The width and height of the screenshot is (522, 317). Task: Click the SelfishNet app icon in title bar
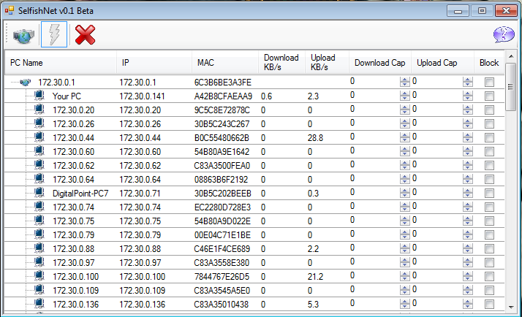(x=10, y=11)
